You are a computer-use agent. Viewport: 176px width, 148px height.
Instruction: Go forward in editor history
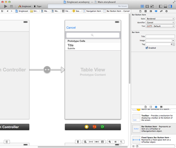(11, 11)
